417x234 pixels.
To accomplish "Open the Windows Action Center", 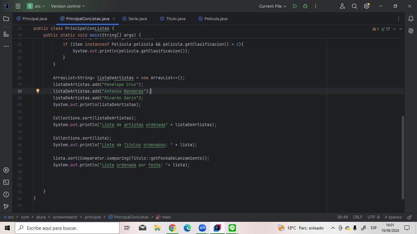I will 407,228.
